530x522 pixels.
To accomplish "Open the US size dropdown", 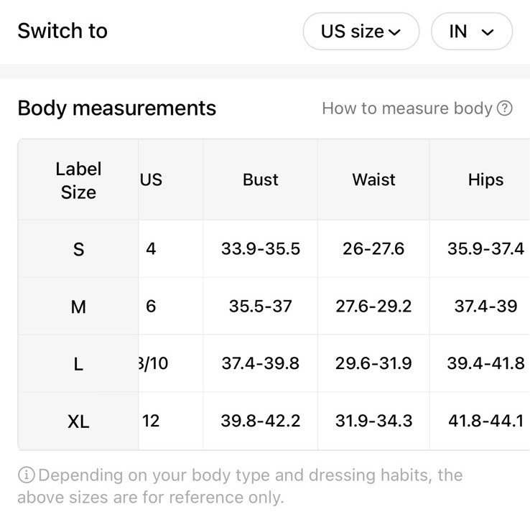I will point(361,32).
